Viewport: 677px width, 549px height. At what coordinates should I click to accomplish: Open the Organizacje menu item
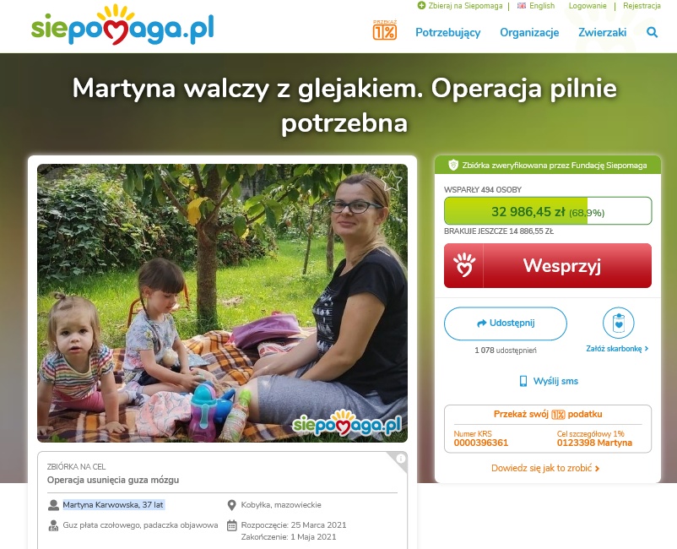(x=529, y=32)
